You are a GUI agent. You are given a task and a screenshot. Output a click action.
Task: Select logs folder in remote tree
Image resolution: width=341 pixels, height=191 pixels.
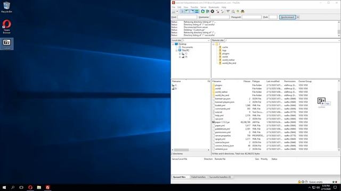[224, 50]
